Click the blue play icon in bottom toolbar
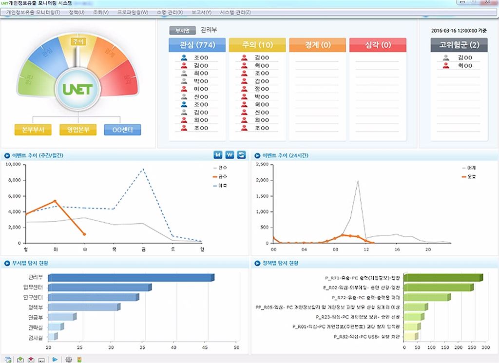 55,359
